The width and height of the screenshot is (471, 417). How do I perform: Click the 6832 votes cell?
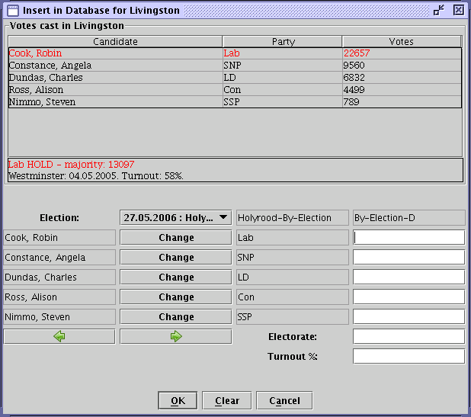coord(402,78)
